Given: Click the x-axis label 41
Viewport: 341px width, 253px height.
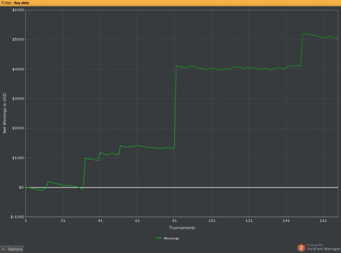Looking at the screenshot, I should click(100, 221).
